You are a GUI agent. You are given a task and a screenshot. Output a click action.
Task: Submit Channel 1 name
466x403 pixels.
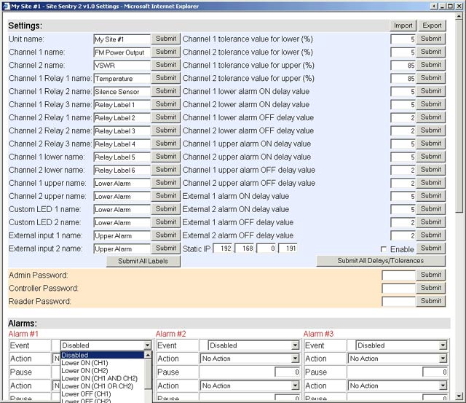point(166,52)
